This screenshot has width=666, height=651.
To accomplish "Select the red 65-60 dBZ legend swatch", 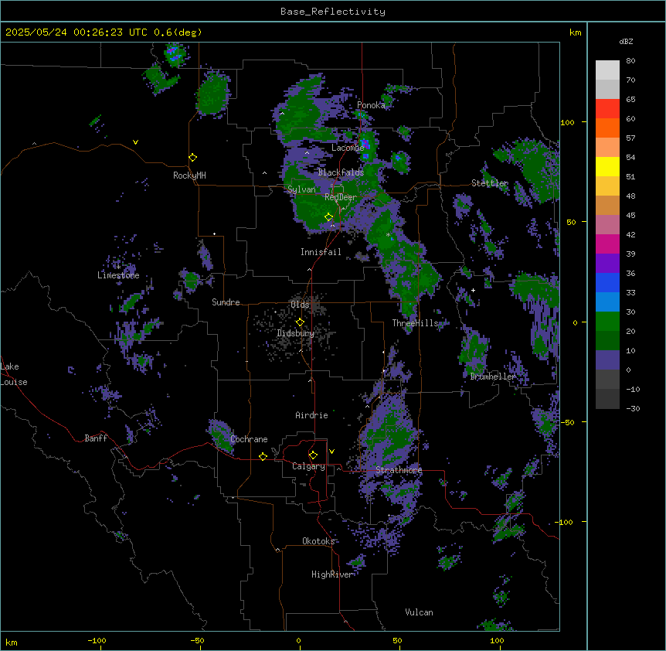I will pyautogui.click(x=607, y=109).
